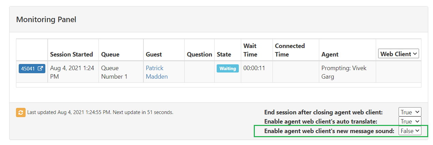Open guest Patrick Madden's profile link
This screenshot has height=145, width=433.
point(157,72)
